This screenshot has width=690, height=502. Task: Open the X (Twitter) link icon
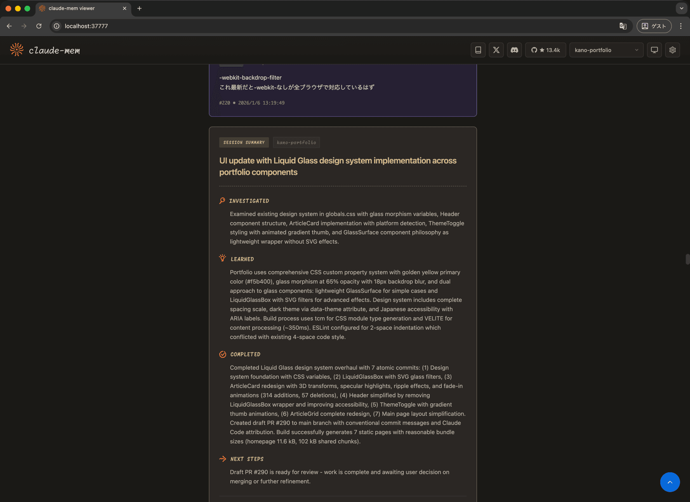(x=496, y=50)
